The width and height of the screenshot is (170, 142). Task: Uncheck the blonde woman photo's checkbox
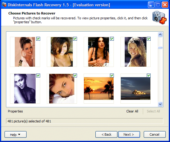[149, 39]
